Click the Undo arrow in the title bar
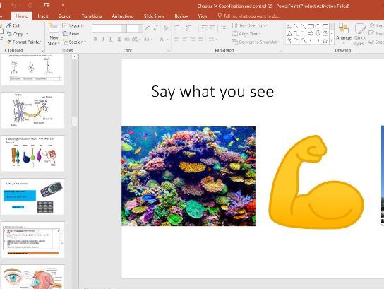 click(x=13, y=5)
